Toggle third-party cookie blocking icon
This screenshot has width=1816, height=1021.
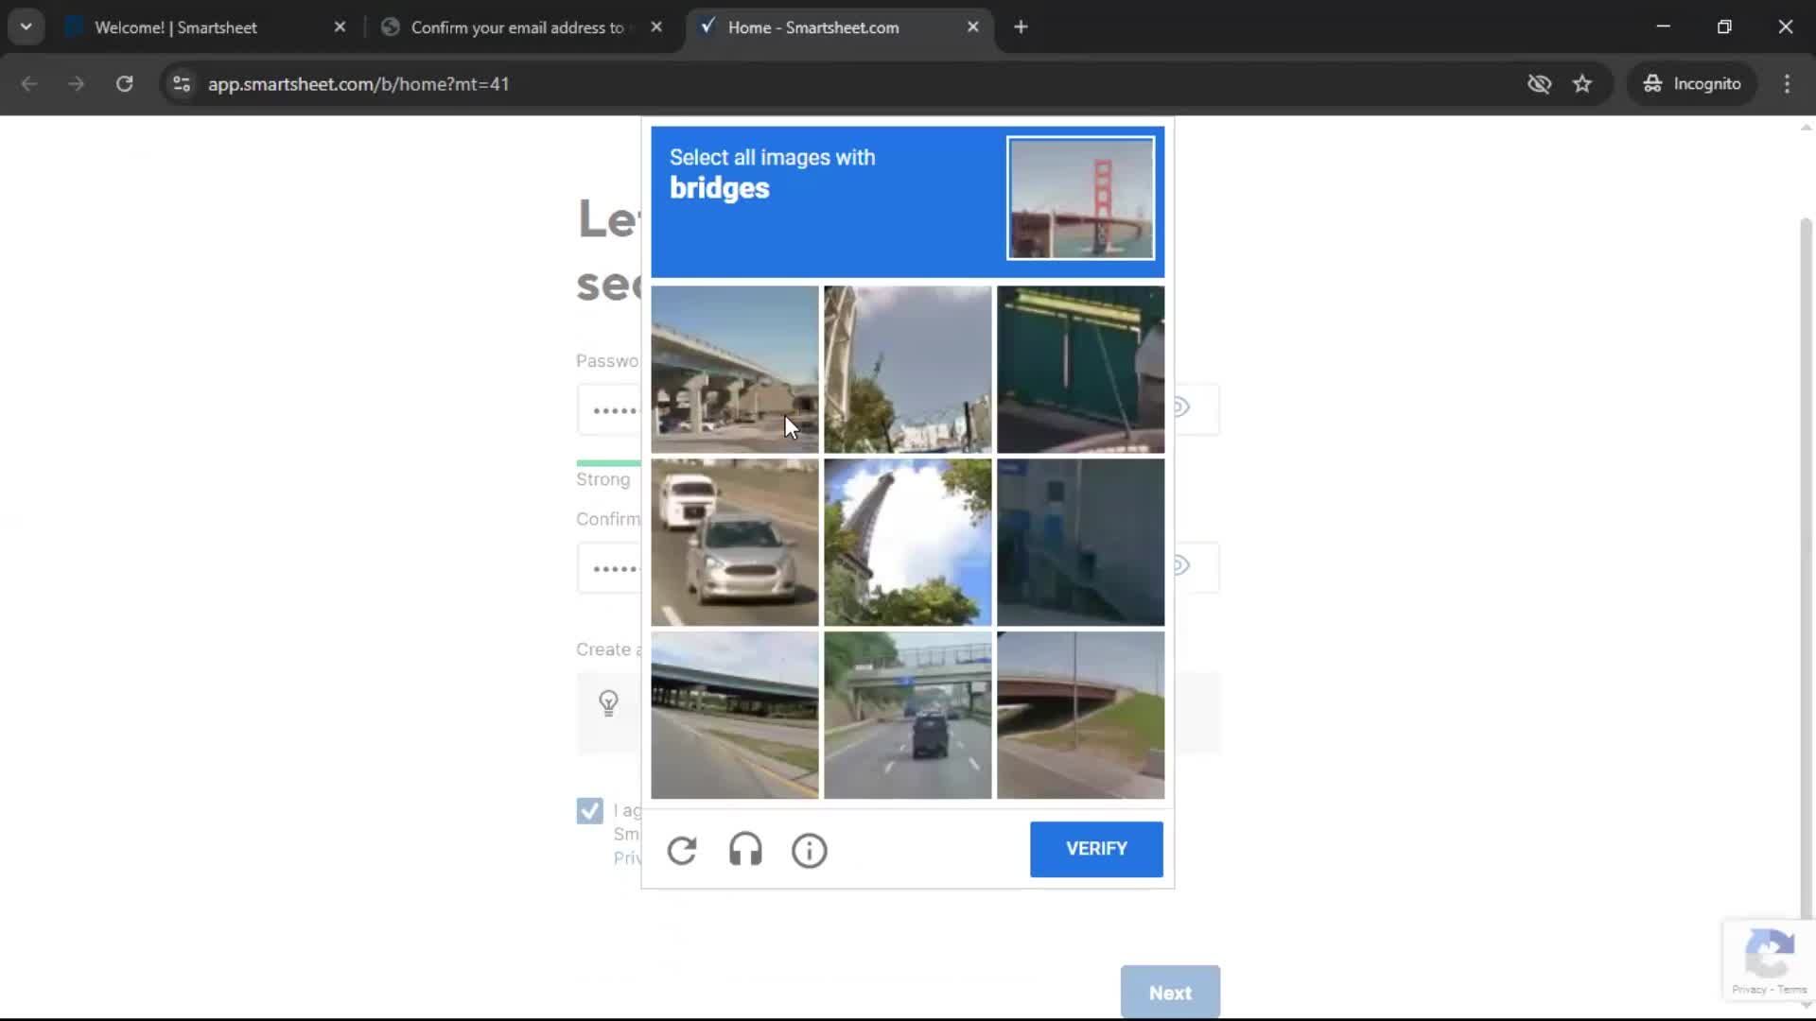1540,83
